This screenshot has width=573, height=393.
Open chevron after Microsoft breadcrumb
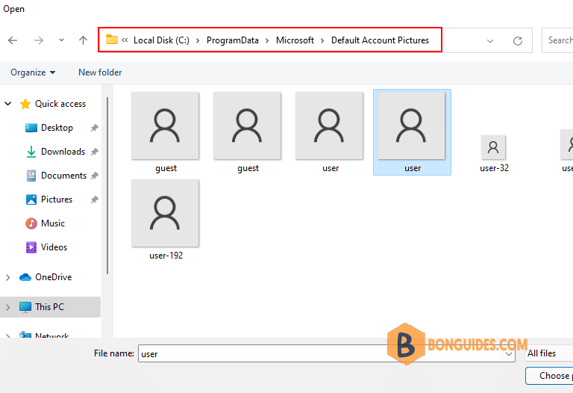coord(322,40)
